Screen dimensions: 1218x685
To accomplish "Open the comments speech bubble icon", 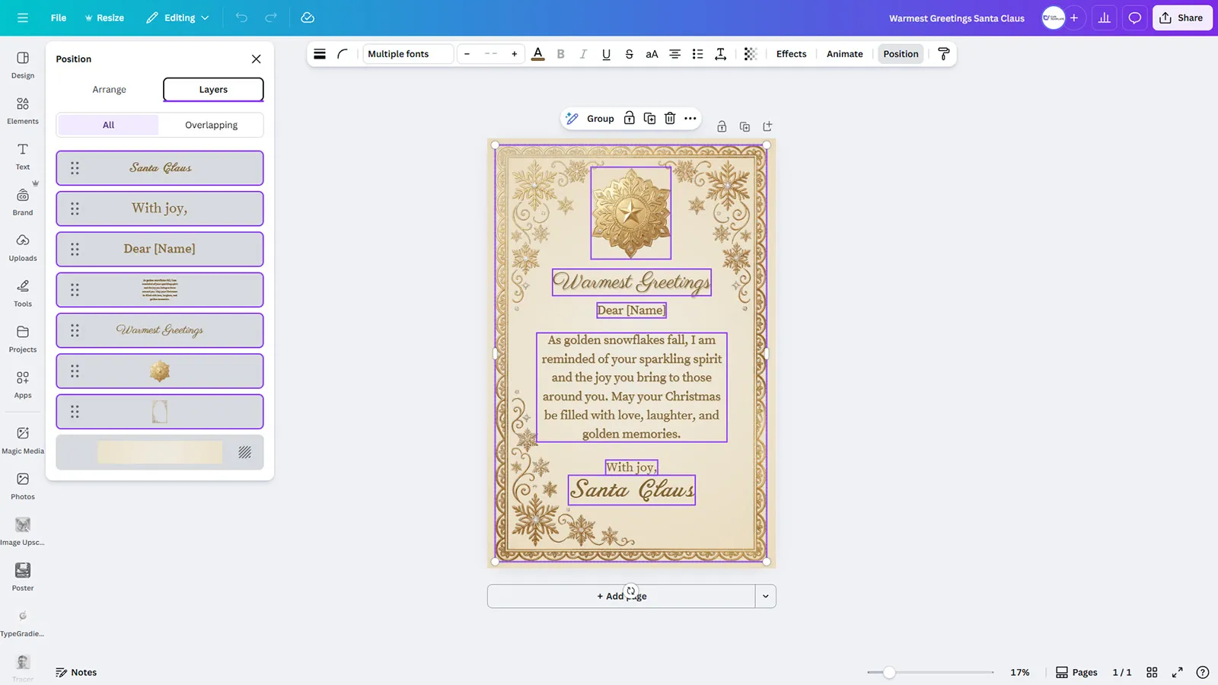I will (x=1134, y=18).
